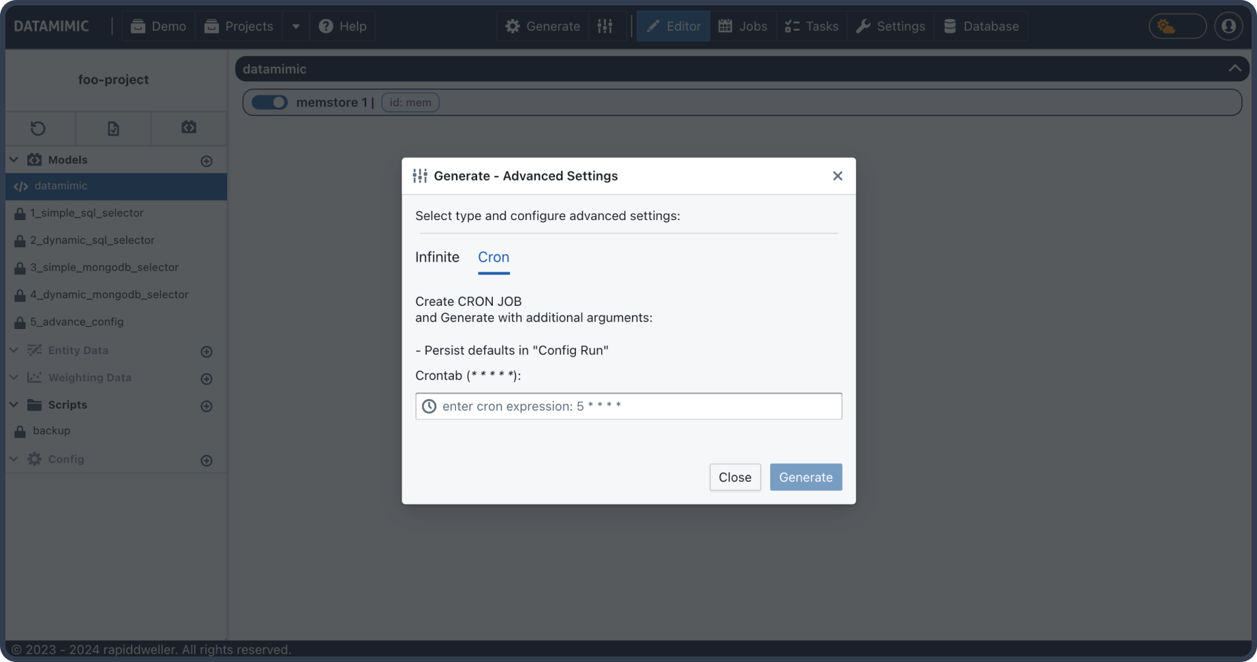Open the user profile icon

[1228, 26]
